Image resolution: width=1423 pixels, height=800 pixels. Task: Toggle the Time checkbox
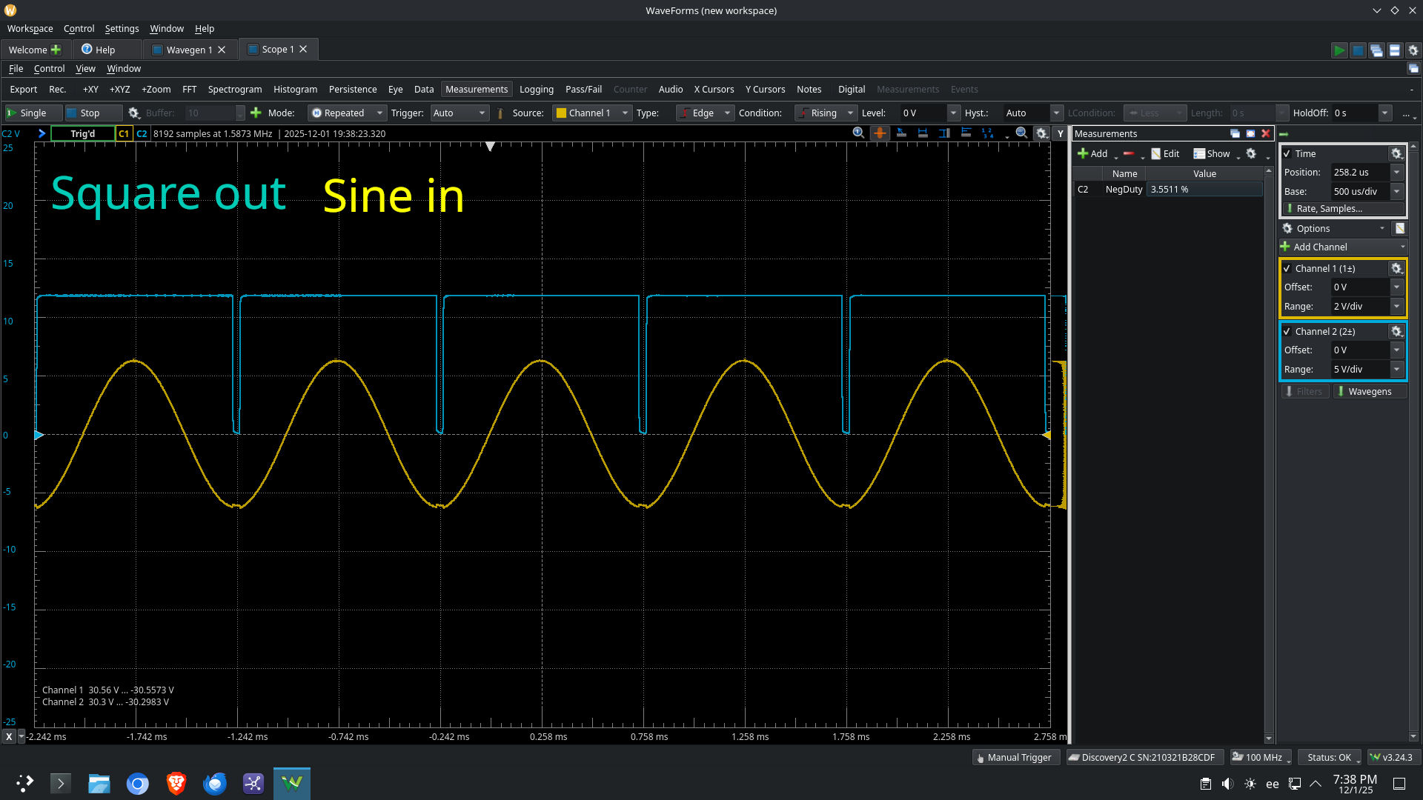tap(1287, 153)
